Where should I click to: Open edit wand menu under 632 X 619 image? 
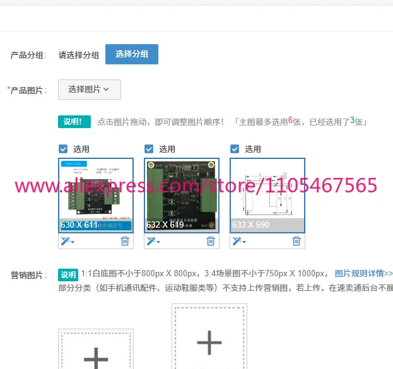coord(153,242)
